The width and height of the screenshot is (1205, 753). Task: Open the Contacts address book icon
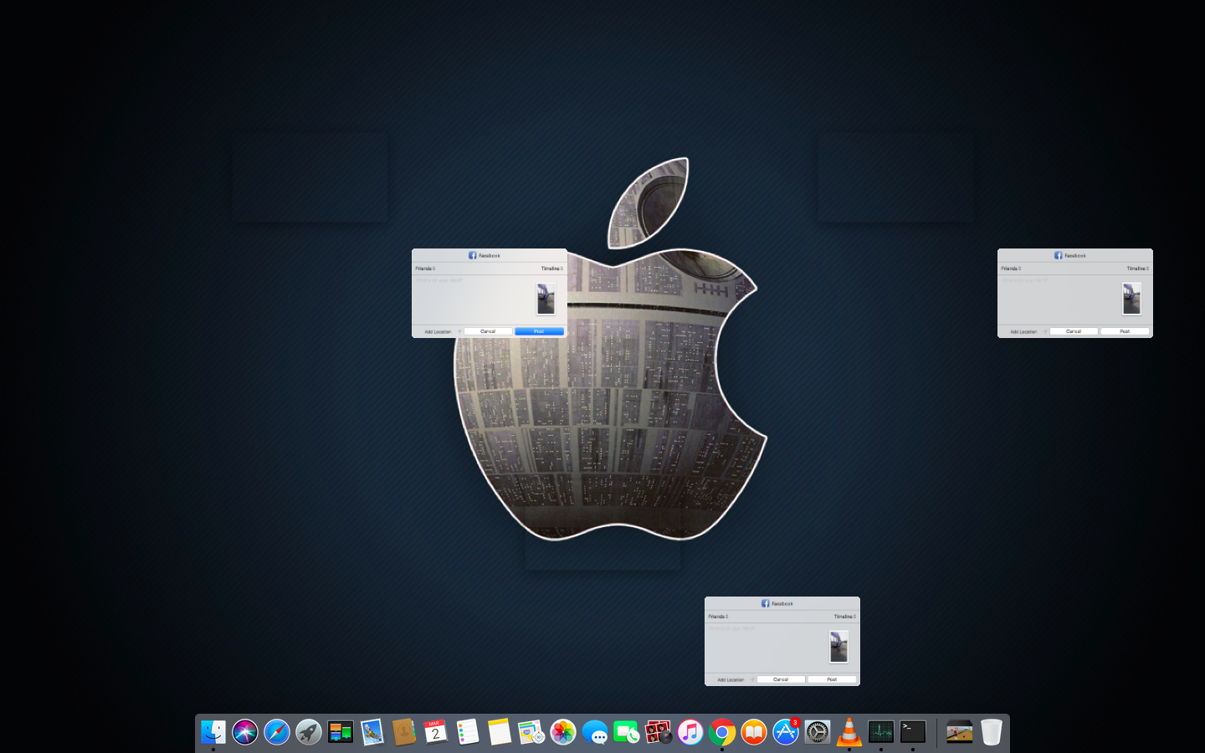pyautogui.click(x=404, y=732)
